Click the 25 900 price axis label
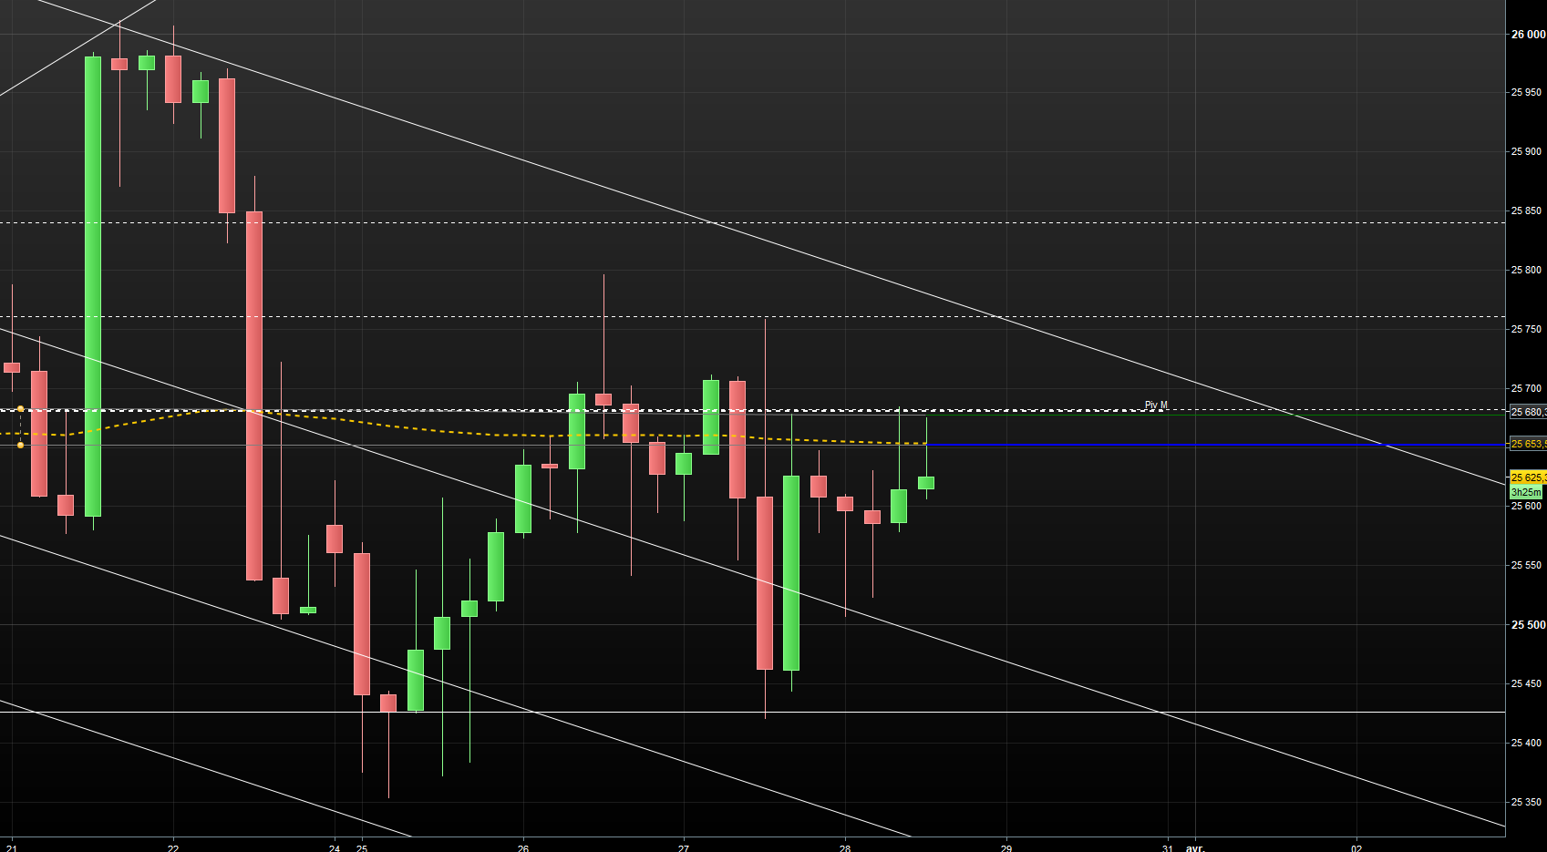The width and height of the screenshot is (1547, 852). tap(1527, 151)
